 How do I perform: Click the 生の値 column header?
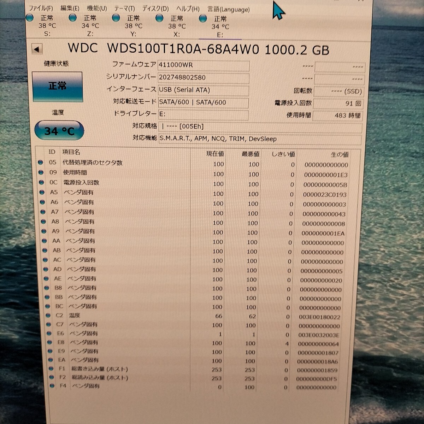340,154
